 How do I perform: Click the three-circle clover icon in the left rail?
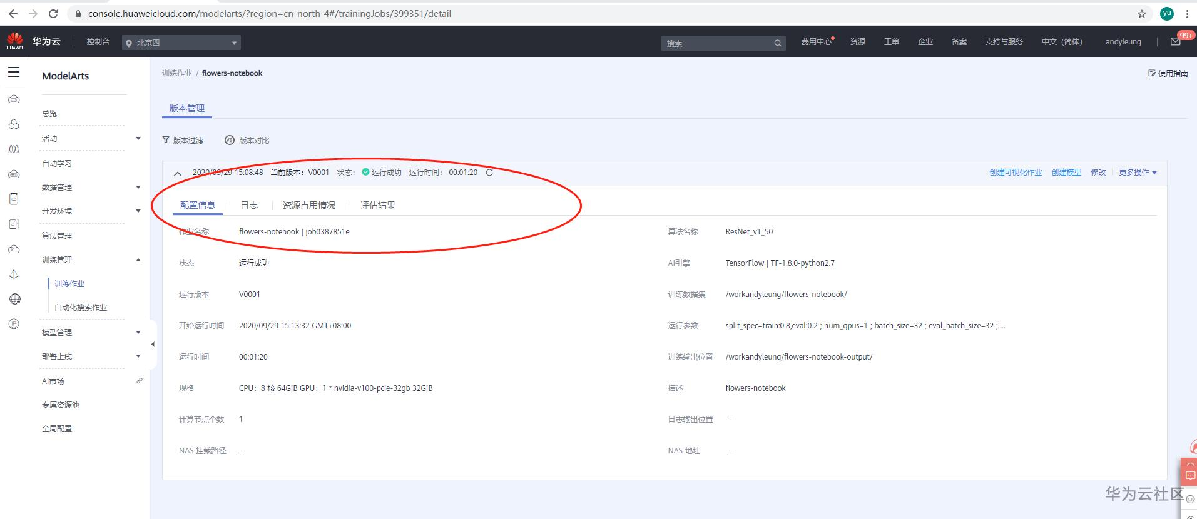pos(14,124)
